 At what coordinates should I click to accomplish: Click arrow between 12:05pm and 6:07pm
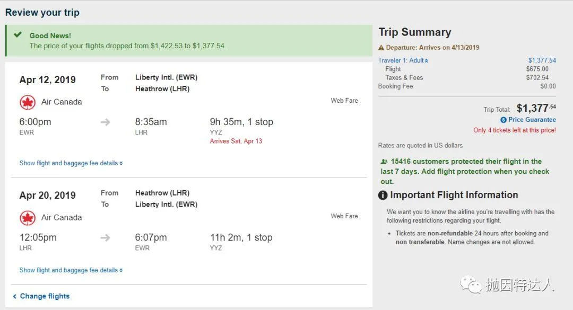tap(106, 238)
